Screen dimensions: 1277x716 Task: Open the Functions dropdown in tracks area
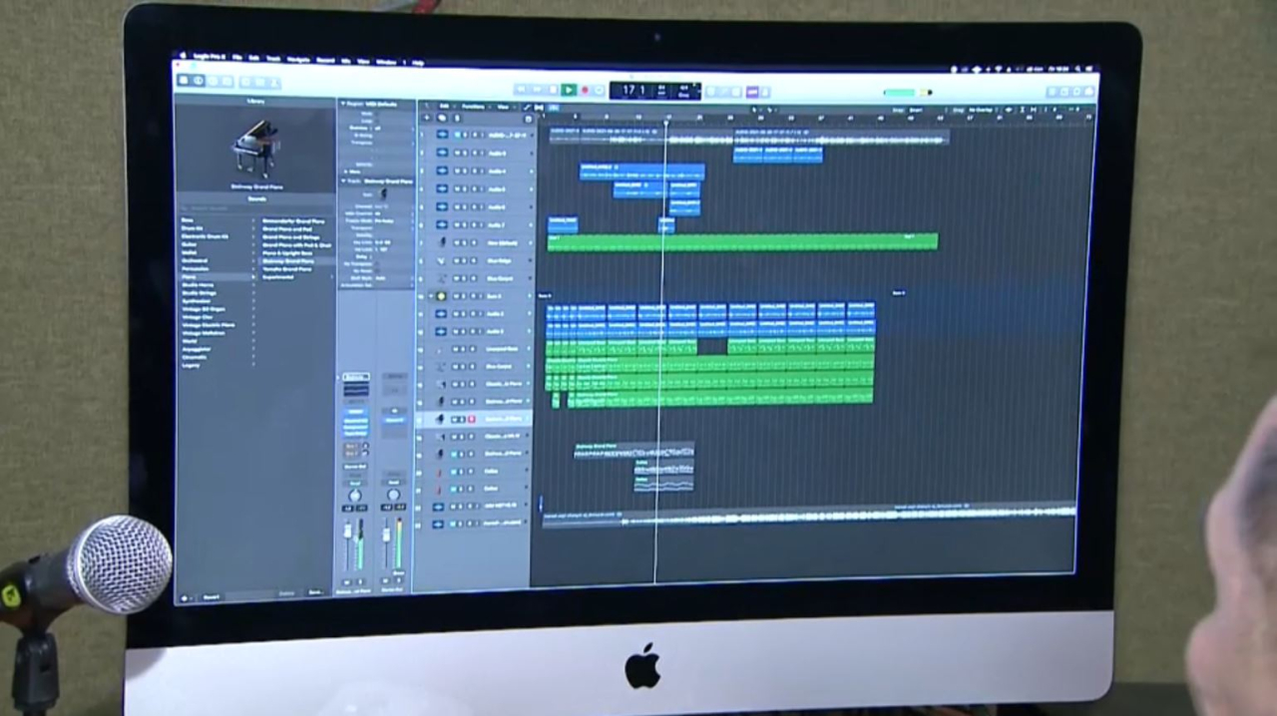pyautogui.click(x=475, y=106)
